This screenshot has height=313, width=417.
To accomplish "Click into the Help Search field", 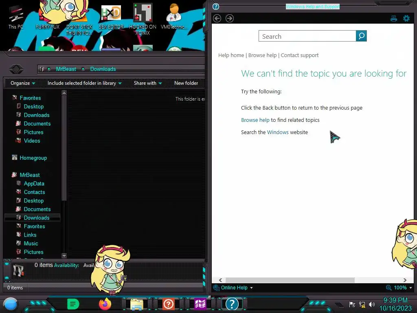I will click(307, 36).
